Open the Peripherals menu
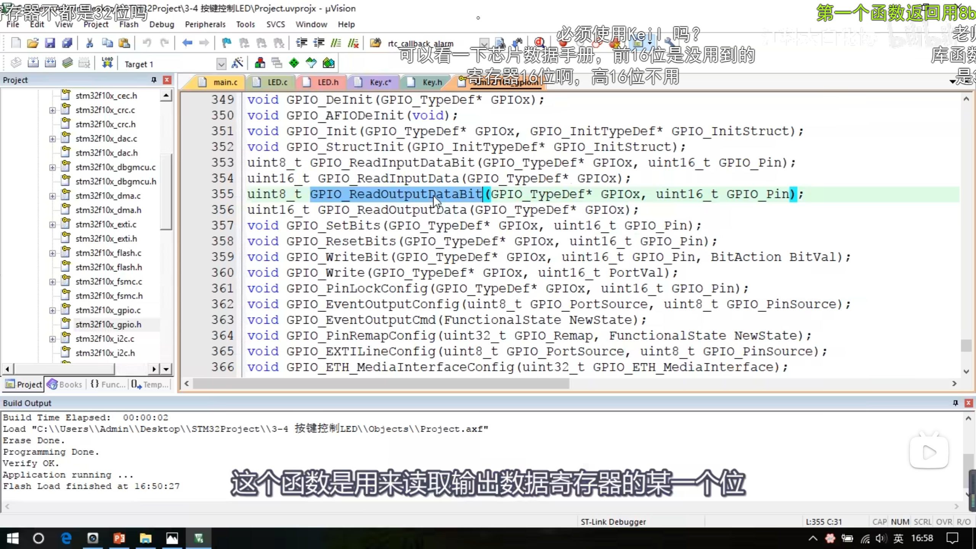This screenshot has width=976, height=549. 205,24
